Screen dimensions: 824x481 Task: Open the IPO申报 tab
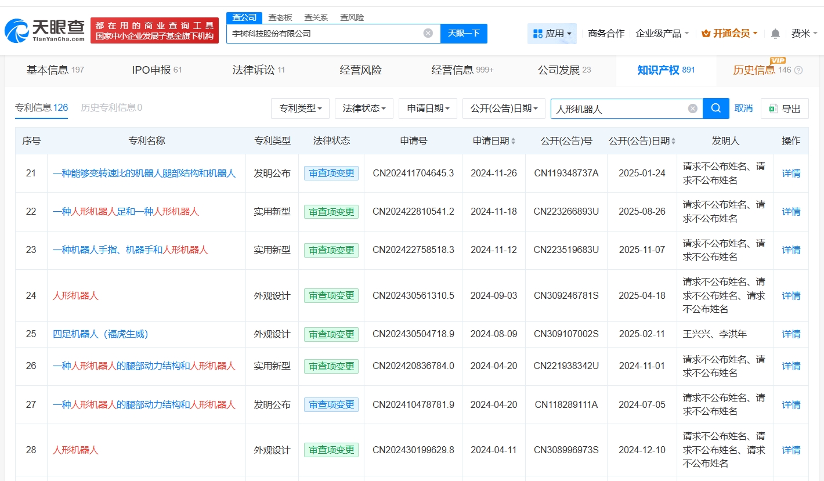point(157,70)
